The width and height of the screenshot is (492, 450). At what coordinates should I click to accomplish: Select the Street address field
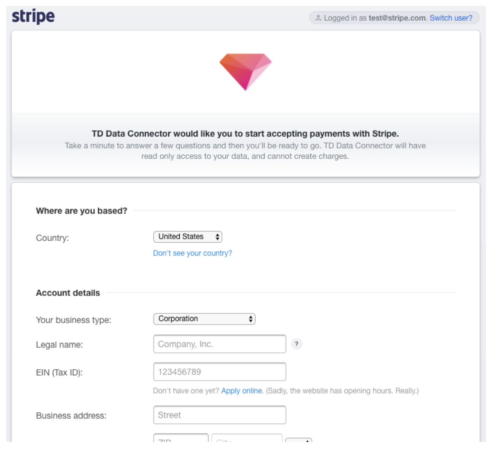tap(219, 415)
